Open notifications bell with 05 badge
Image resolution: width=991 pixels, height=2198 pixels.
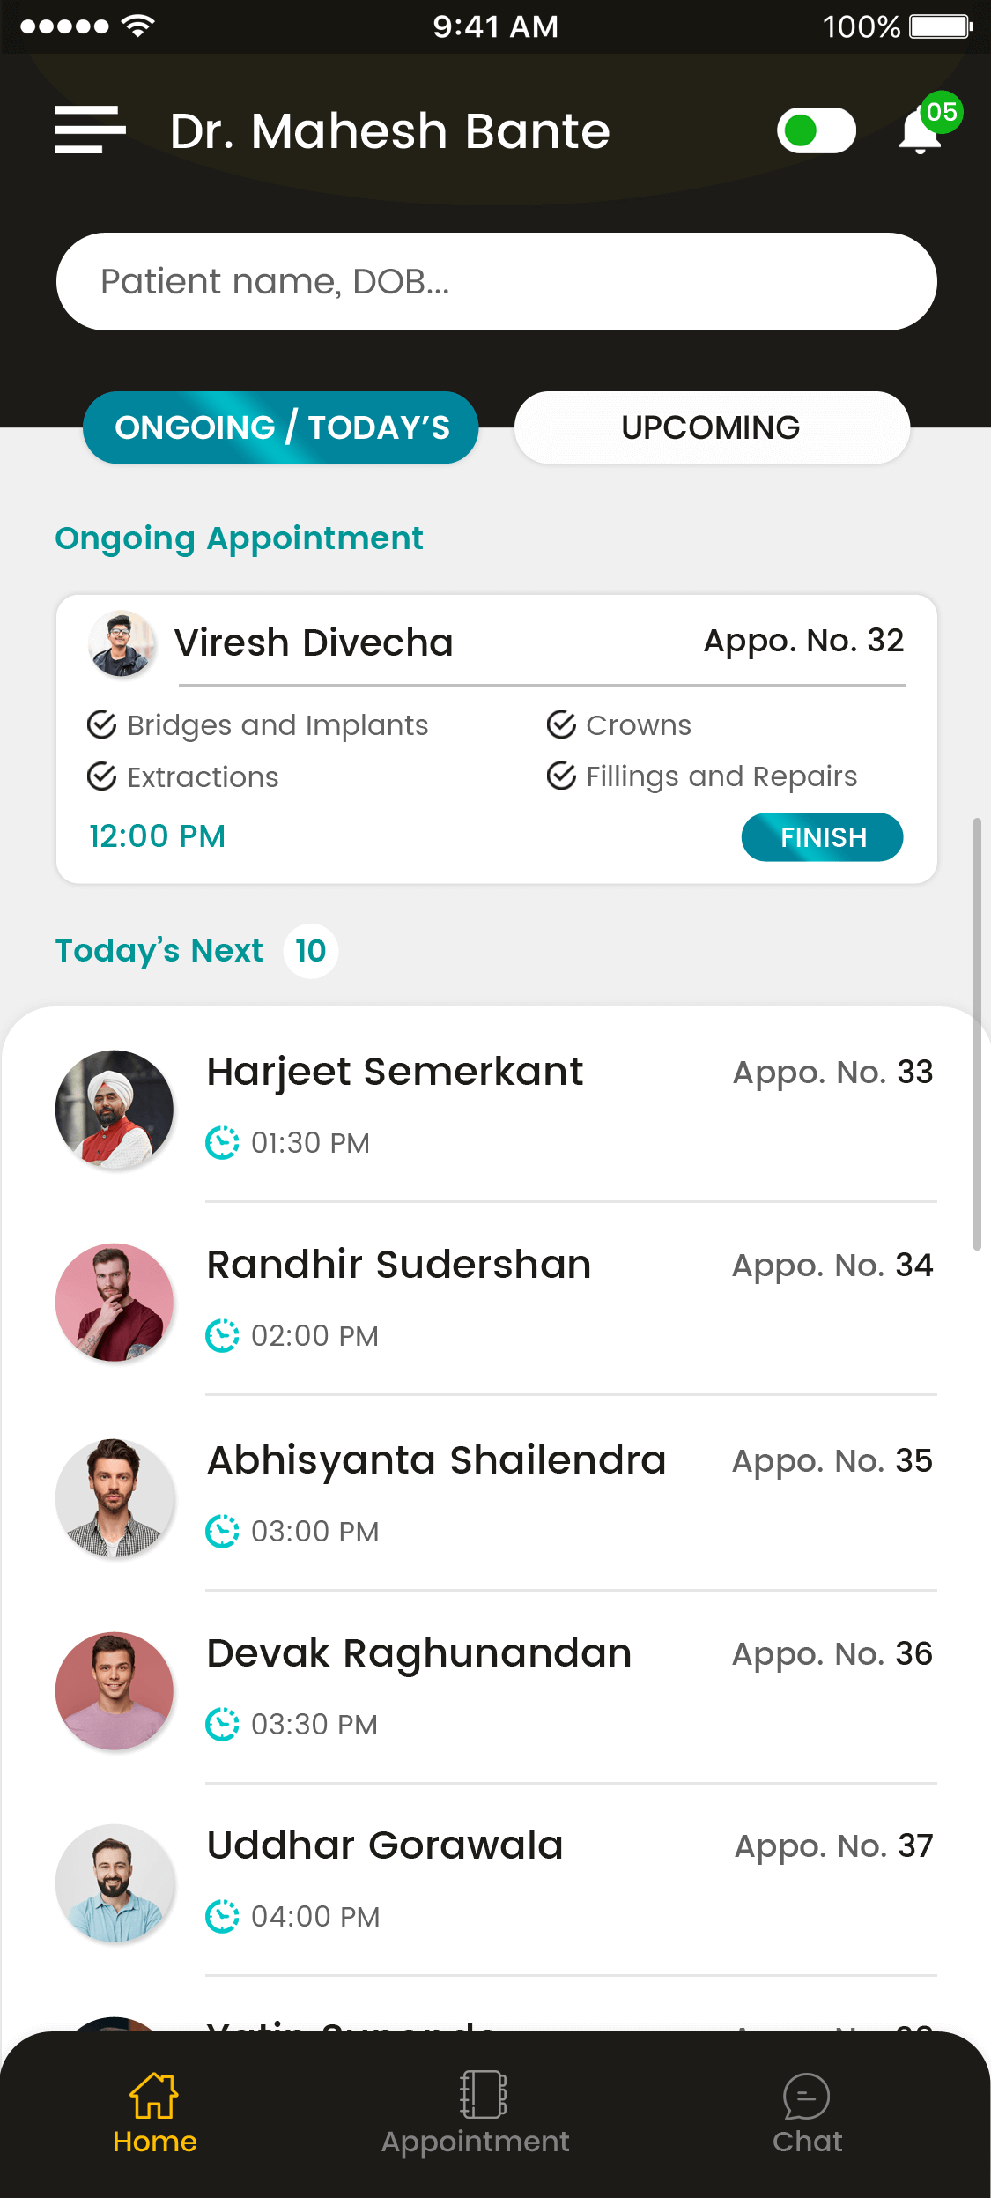(x=921, y=130)
